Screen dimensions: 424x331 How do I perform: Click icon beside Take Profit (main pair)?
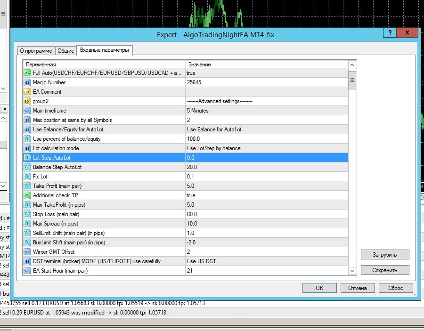point(27,186)
